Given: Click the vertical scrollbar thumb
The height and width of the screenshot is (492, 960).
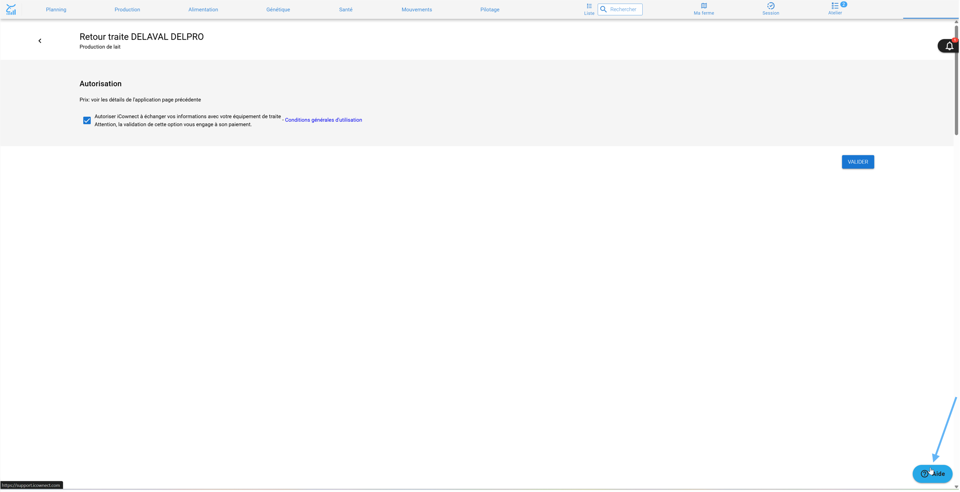Looking at the screenshot, I should click(x=956, y=80).
